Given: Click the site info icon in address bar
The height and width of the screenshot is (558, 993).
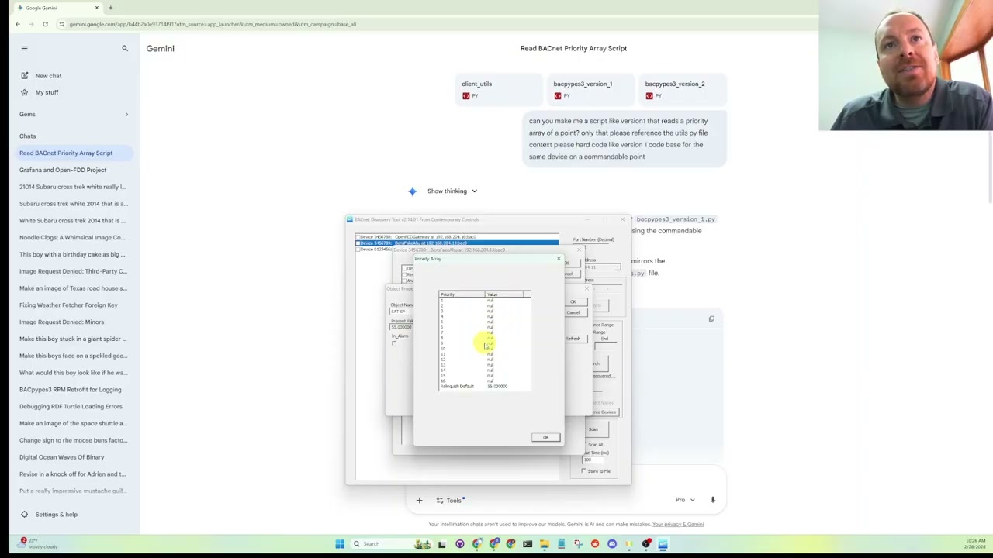Looking at the screenshot, I should click(61, 24).
